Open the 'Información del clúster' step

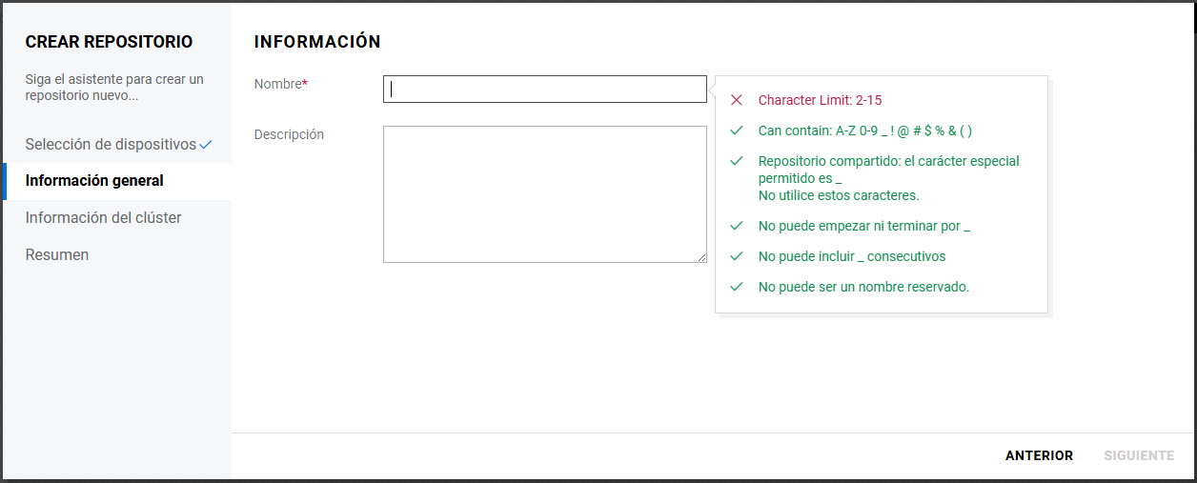103,218
